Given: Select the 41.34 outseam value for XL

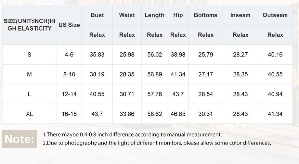Looking at the screenshot, I should (275, 114).
